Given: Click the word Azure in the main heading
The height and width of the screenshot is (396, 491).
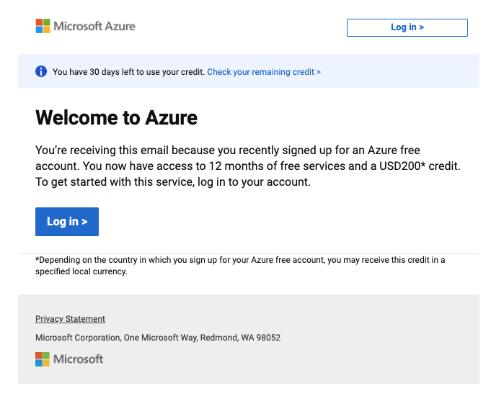Looking at the screenshot, I should tap(172, 117).
